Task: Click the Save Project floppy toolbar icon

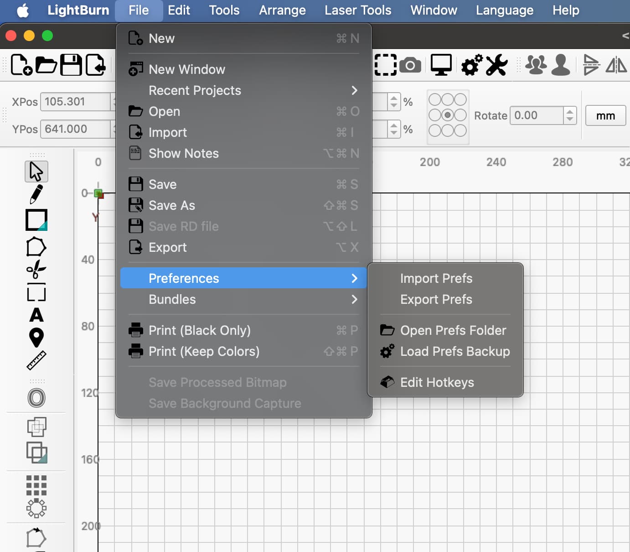Action: coord(71,65)
